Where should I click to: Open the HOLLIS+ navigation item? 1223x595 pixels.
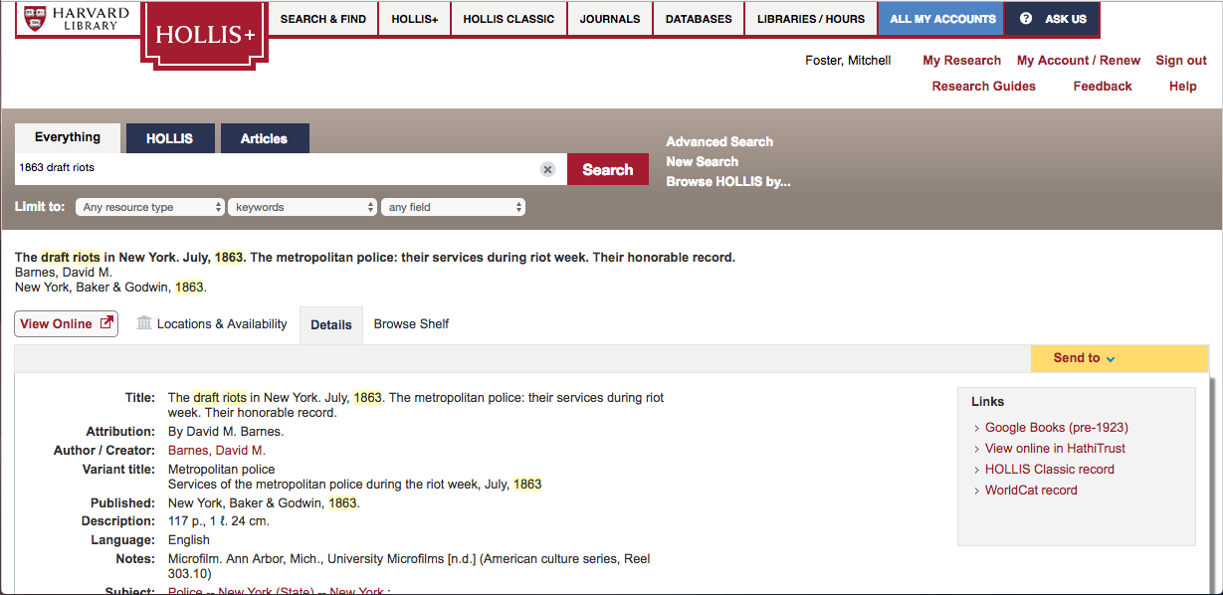pyautogui.click(x=415, y=19)
